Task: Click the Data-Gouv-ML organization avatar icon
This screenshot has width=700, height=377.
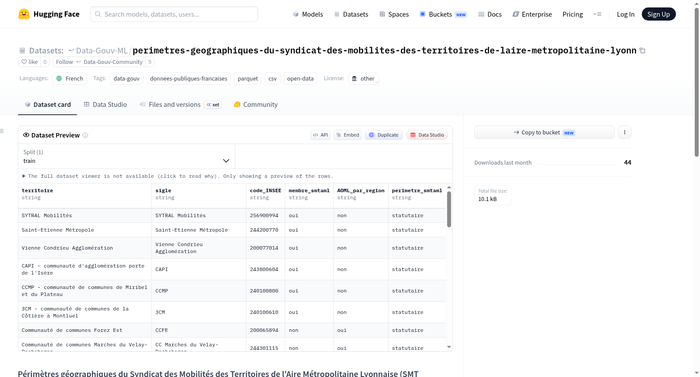Action: 71,50
